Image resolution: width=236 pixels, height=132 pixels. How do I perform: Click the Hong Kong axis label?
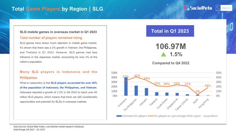pyautogui.click(x=204, y=103)
